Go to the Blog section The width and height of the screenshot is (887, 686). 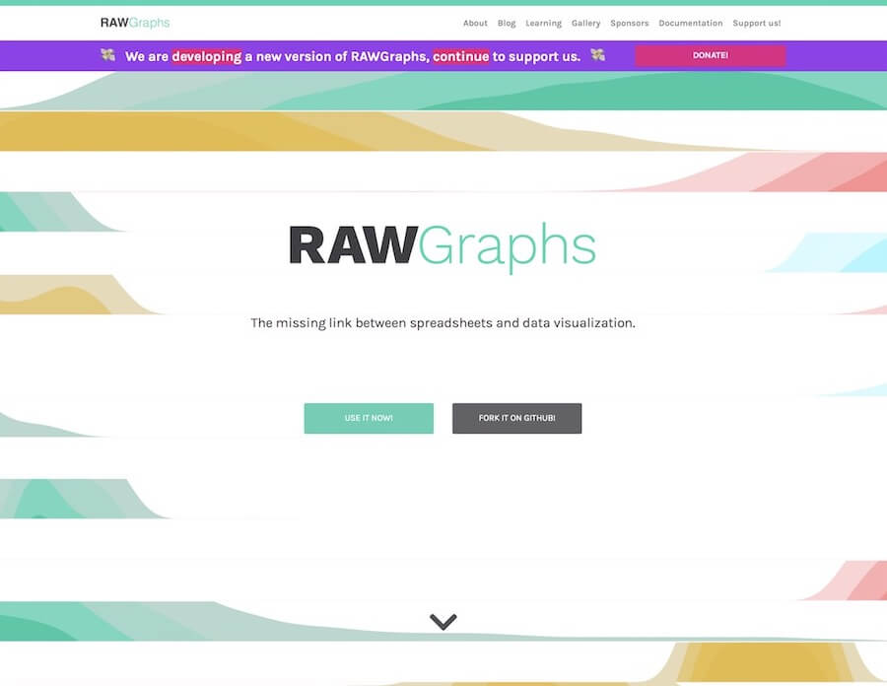point(507,24)
